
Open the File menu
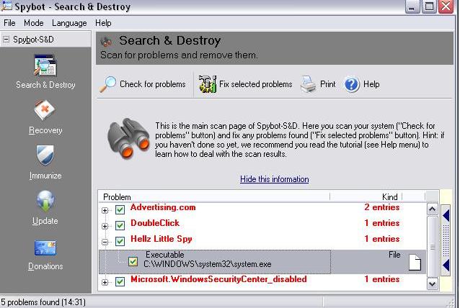9,23
